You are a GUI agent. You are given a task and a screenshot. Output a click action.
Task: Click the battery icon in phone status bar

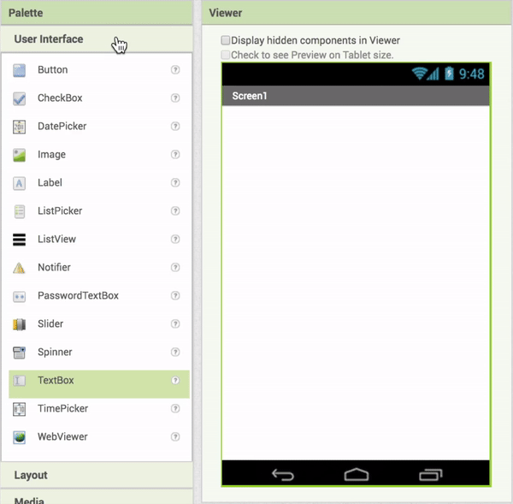(449, 74)
